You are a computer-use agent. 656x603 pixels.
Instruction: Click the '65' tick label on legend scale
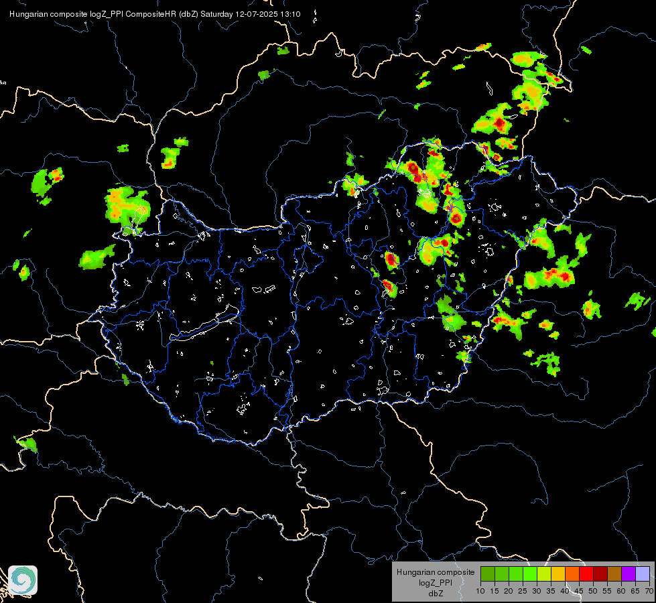[635, 591]
